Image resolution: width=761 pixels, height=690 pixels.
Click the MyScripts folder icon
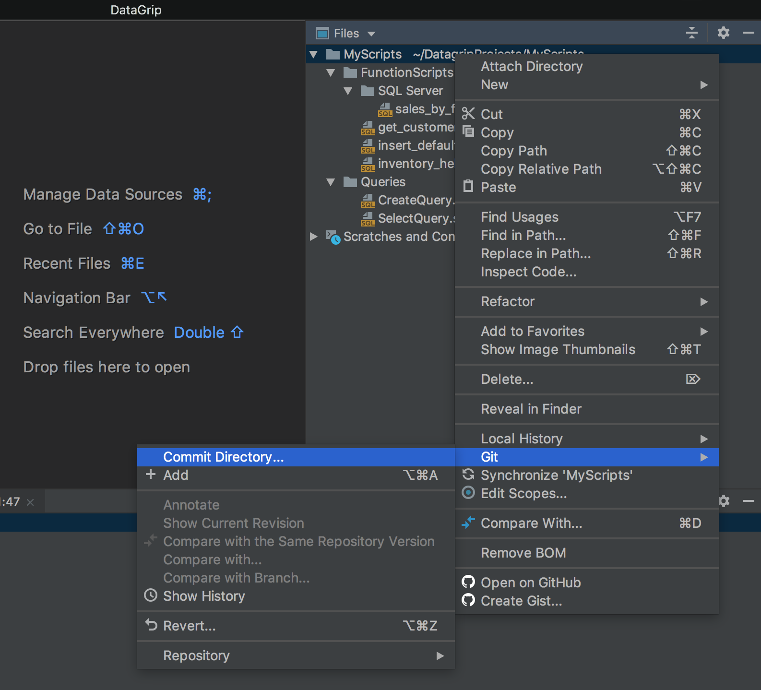click(x=333, y=54)
